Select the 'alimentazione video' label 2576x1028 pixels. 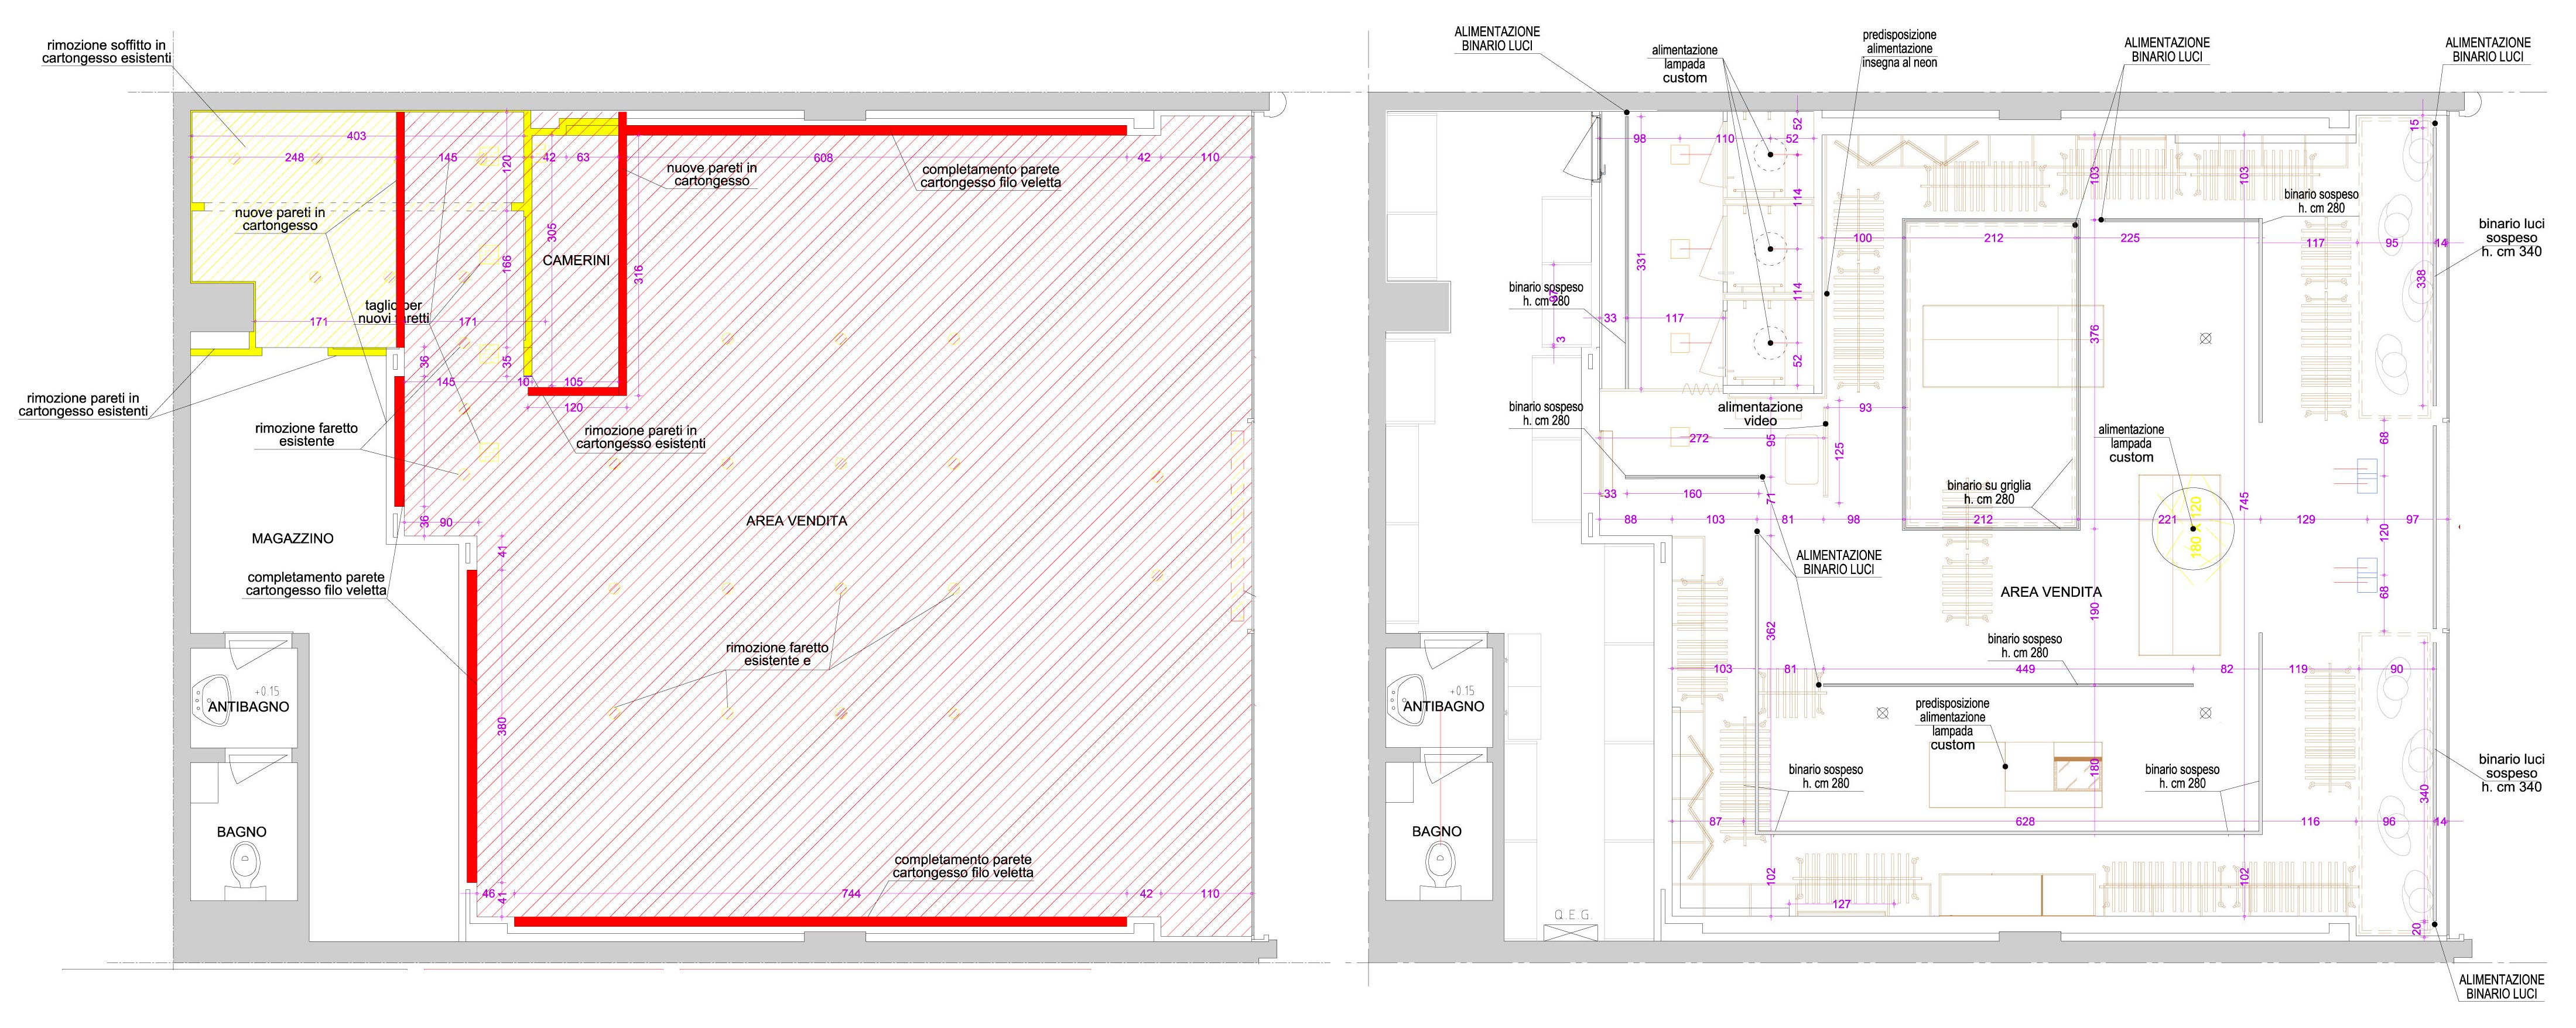point(1760,414)
